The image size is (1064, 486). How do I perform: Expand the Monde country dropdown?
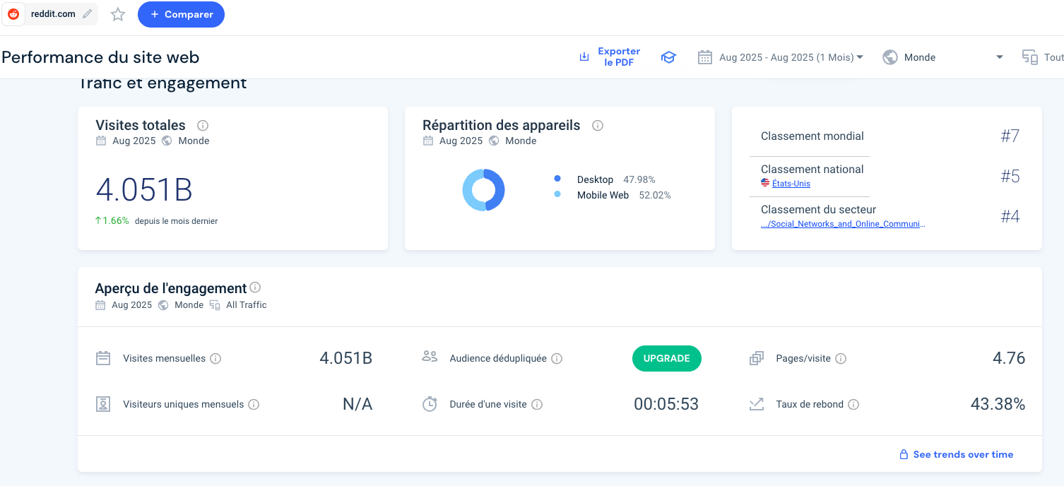[942, 57]
